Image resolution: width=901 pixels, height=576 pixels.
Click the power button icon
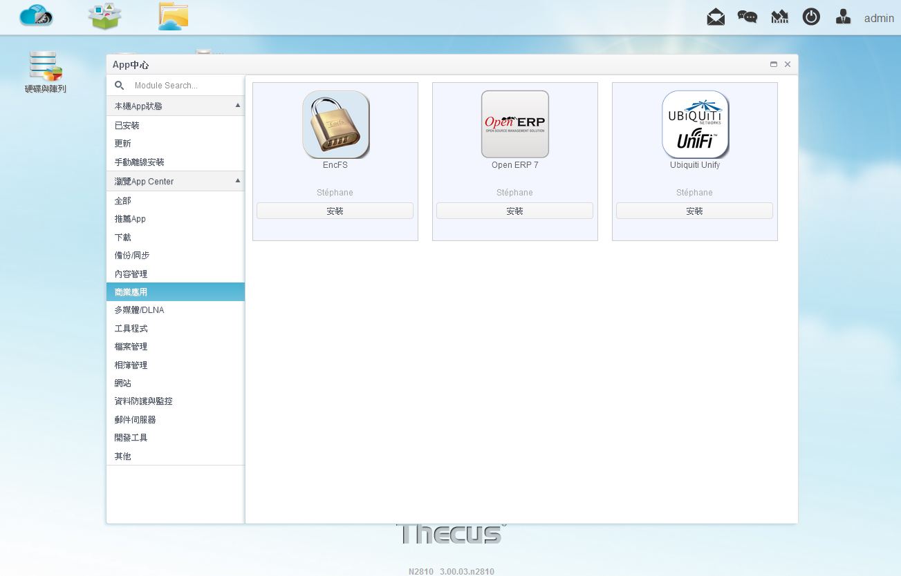tap(811, 17)
